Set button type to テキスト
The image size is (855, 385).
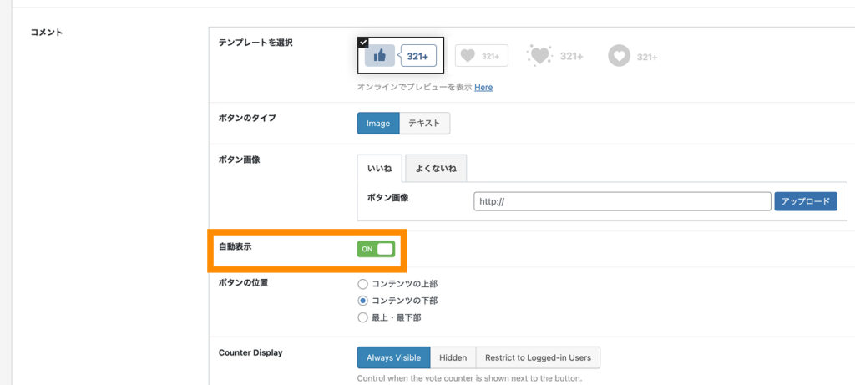tap(424, 124)
